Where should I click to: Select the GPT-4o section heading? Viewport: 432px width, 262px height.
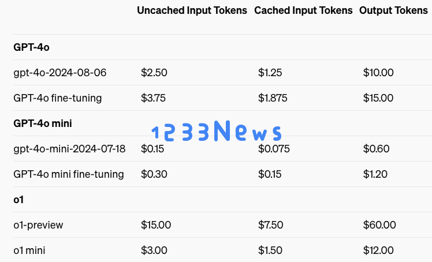point(31,47)
